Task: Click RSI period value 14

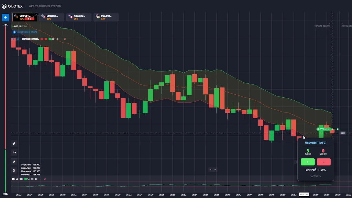Action: (28, 179)
